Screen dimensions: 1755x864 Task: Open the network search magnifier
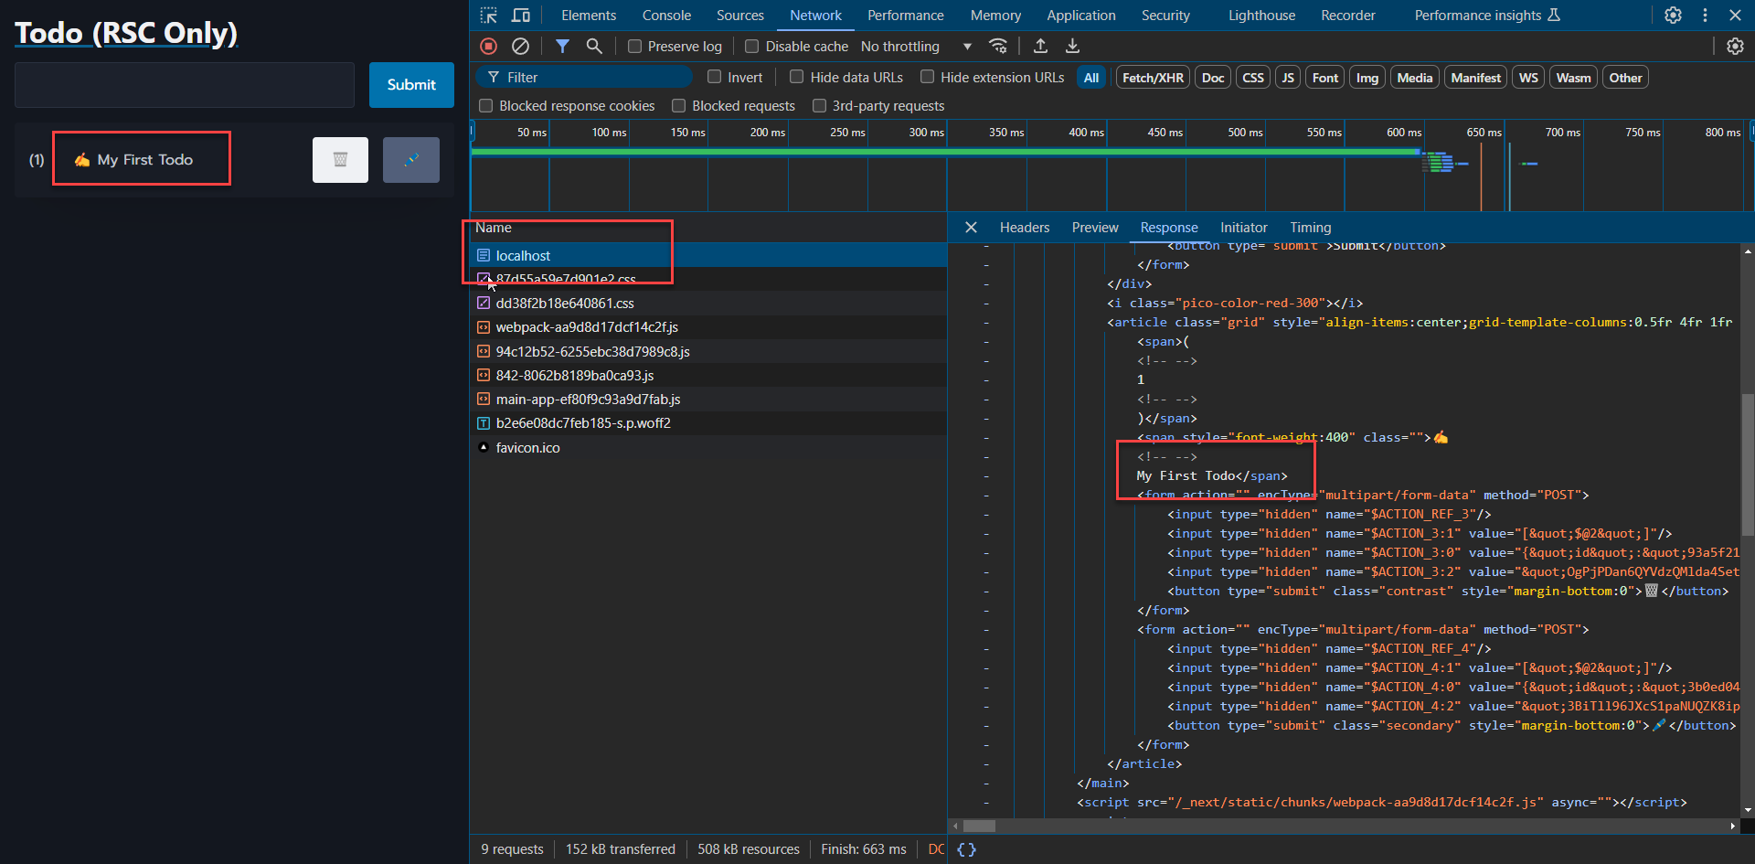tap(594, 46)
